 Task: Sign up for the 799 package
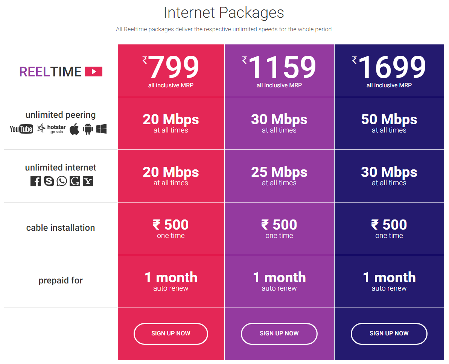171,334
